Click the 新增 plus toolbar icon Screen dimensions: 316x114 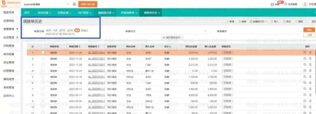228,22
